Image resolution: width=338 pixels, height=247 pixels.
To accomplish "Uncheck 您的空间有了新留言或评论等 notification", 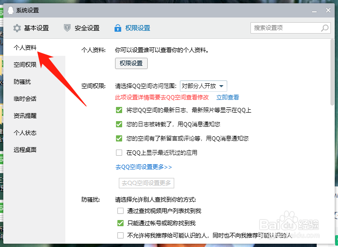I will click(x=119, y=138).
